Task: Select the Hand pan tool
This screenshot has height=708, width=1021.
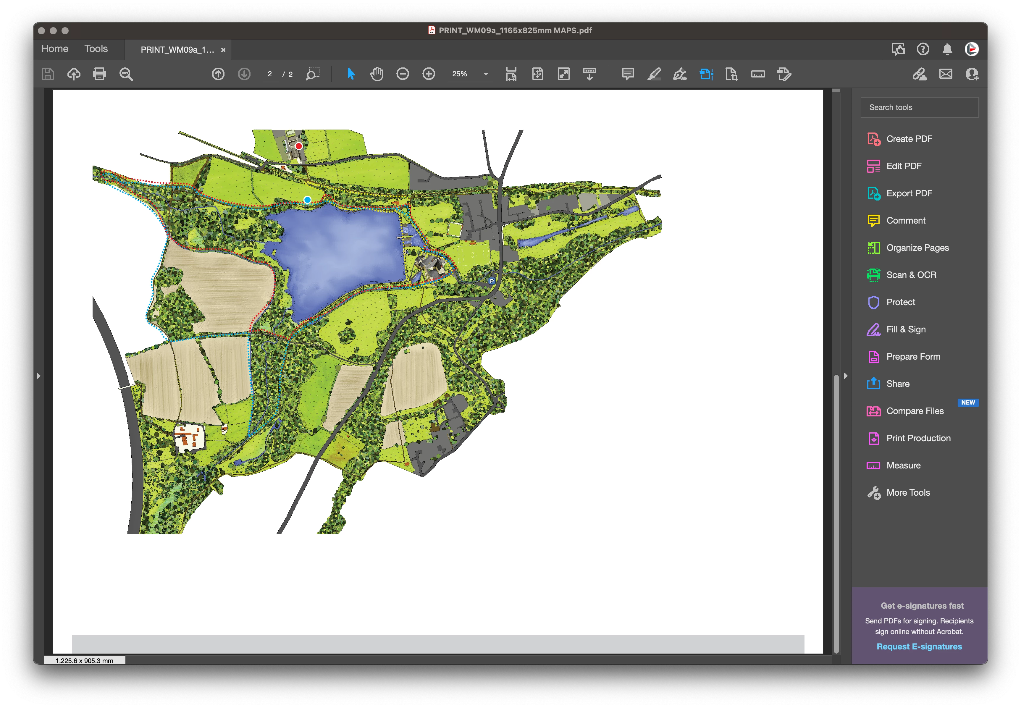Action: 377,74
